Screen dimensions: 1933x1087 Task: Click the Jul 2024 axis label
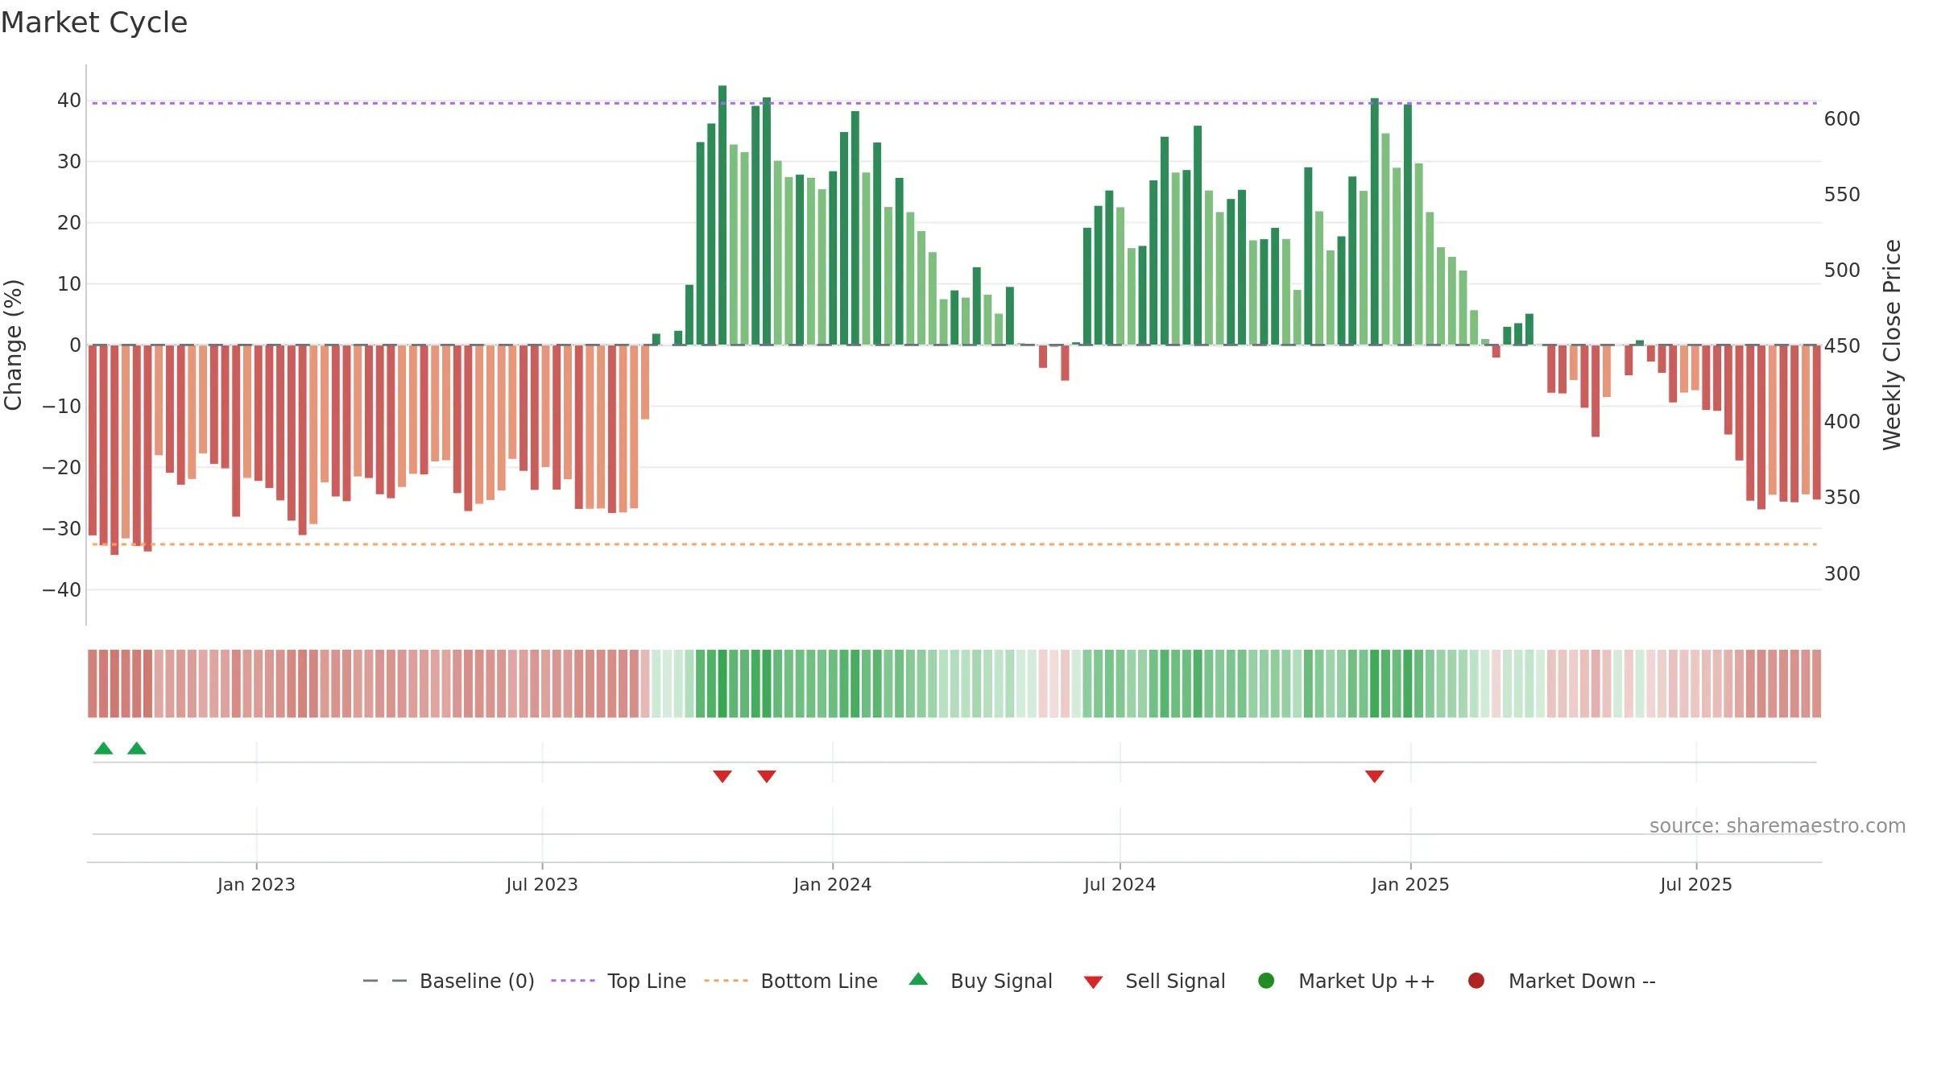tap(1120, 885)
